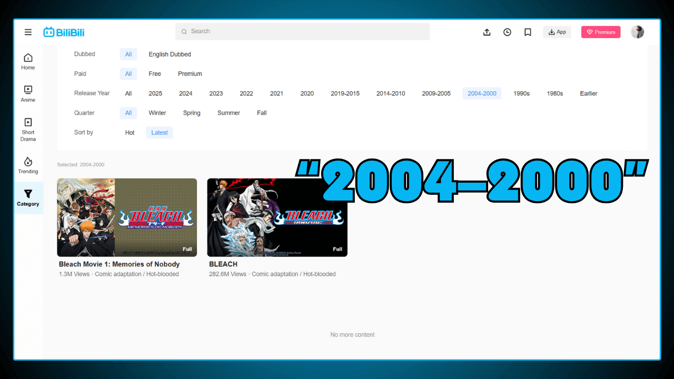This screenshot has width=674, height=379.
Task: Select 2009-2005 release year filter
Action: pyautogui.click(x=436, y=94)
